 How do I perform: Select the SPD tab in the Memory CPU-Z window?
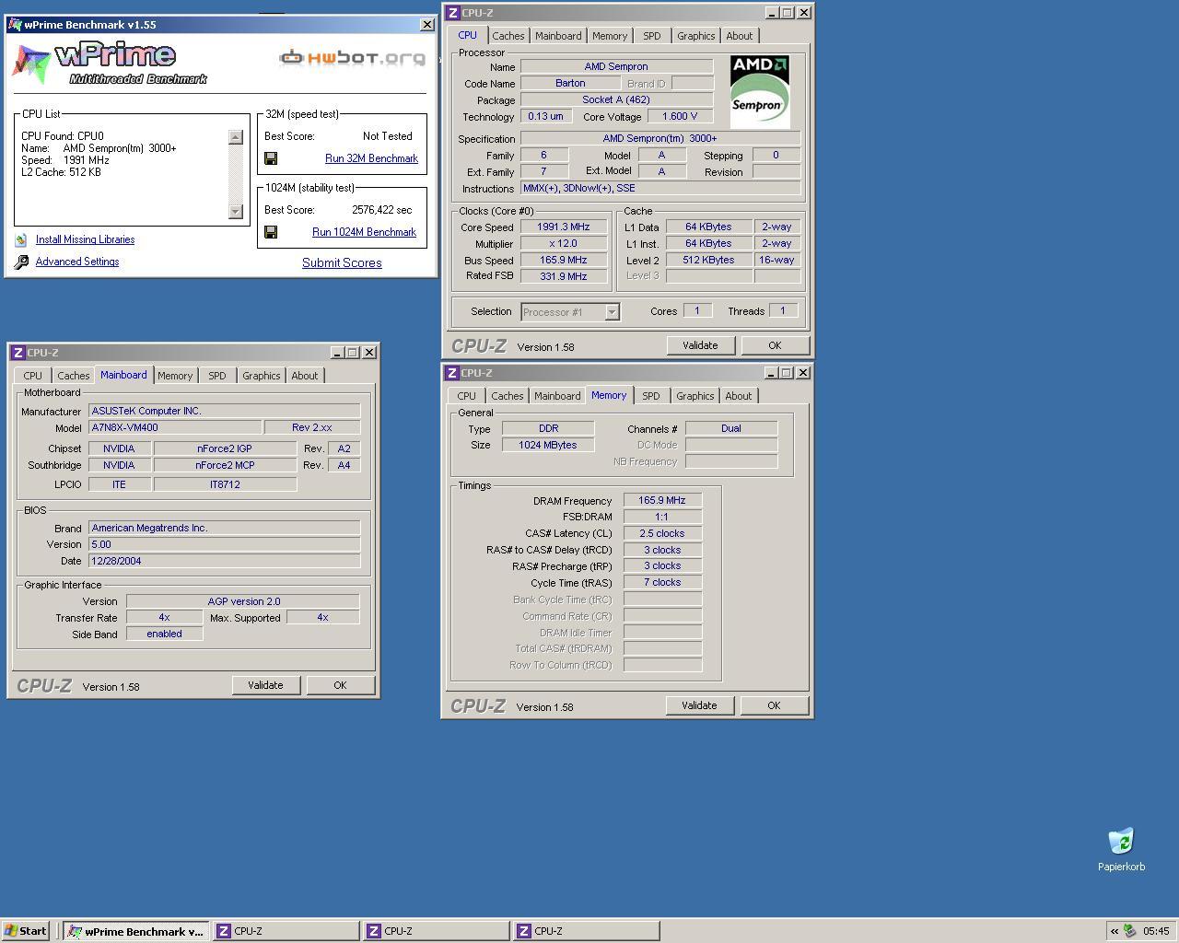tap(650, 396)
